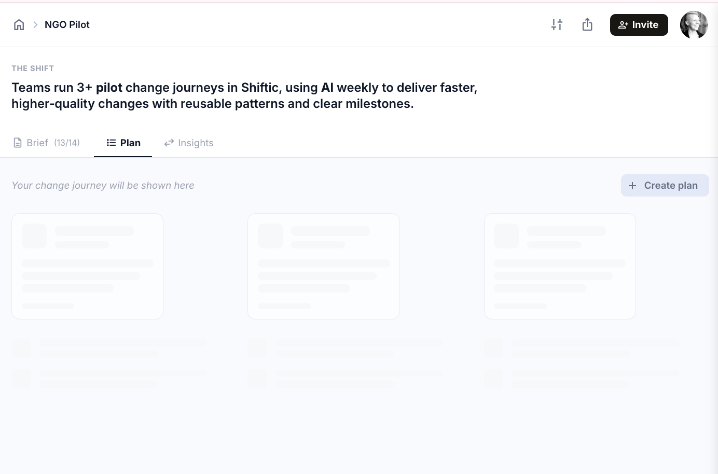This screenshot has height=474, width=718.
Task: Click the plus icon on Create plan
Action: (x=632, y=186)
